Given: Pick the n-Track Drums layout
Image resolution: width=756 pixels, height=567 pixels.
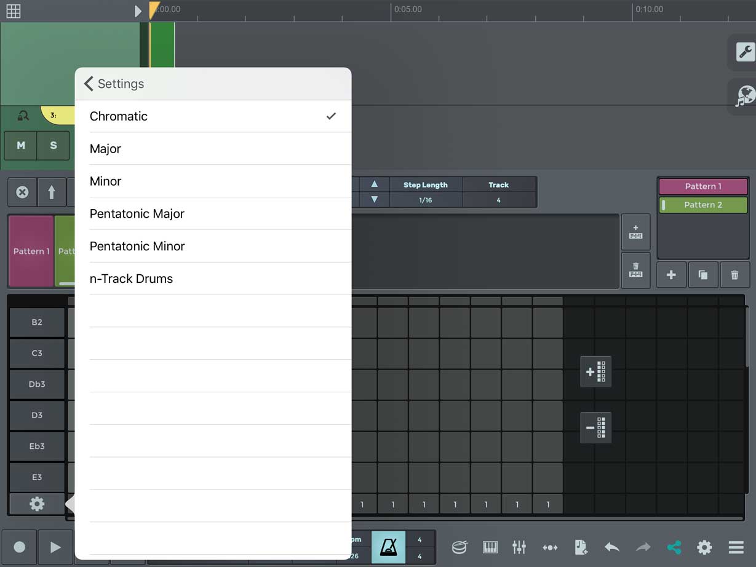Looking at the screenshot, I should pyautogui.click(x=213, y=279).
